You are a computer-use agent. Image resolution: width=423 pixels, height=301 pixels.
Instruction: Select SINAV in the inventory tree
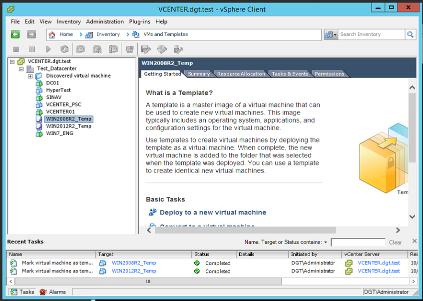tap(53, 97)
